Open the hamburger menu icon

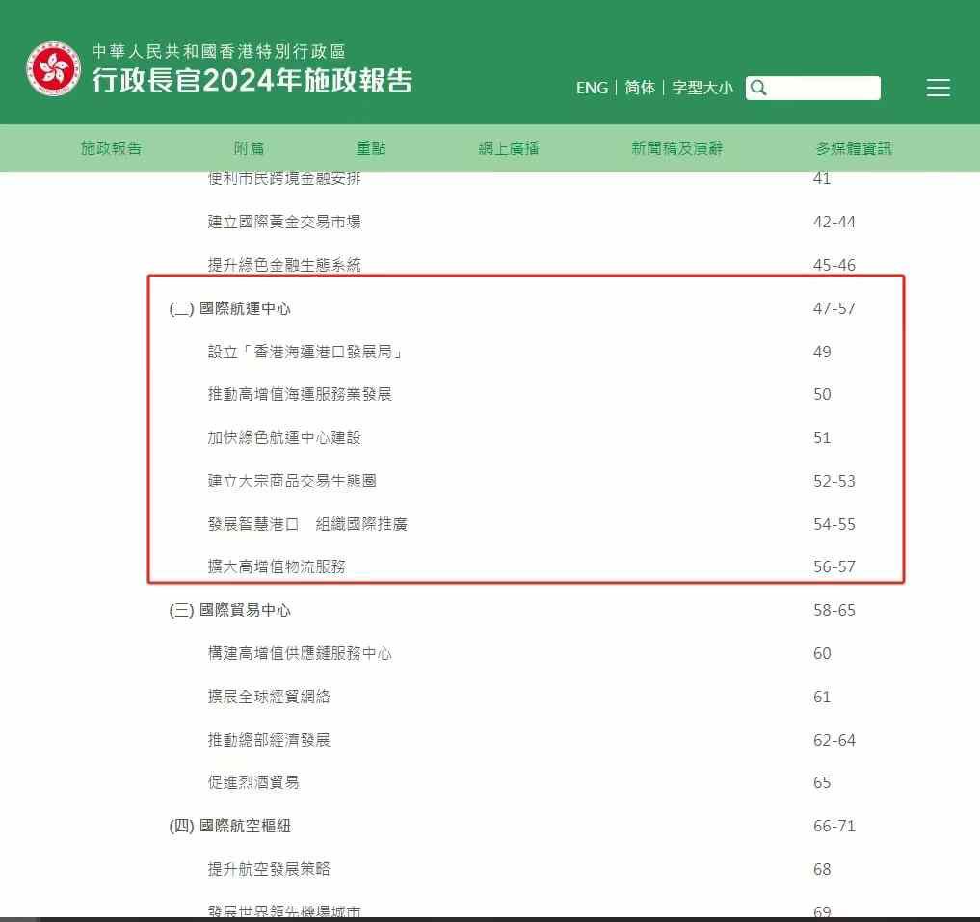[x=938, y=89]
